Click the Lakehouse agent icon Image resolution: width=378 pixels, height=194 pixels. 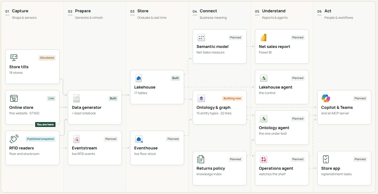tap(263, 78)
